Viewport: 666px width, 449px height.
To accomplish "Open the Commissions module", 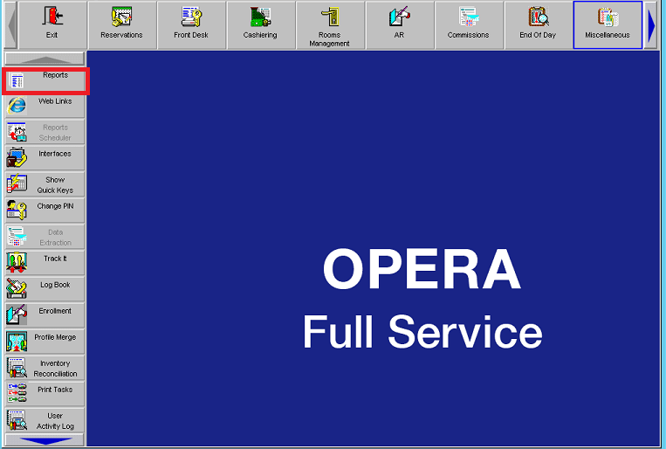I will click(469, 24).
